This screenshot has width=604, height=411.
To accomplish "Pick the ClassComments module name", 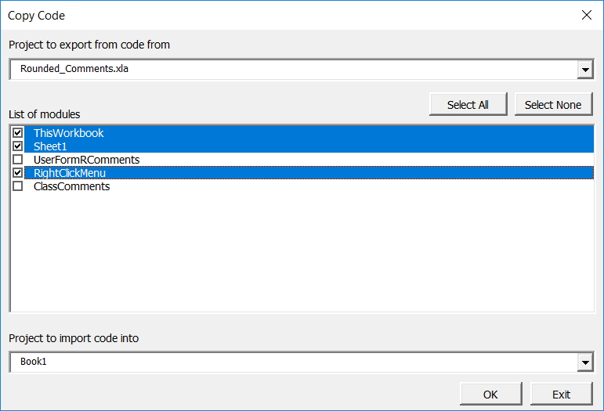I will [x=72, y=186].
